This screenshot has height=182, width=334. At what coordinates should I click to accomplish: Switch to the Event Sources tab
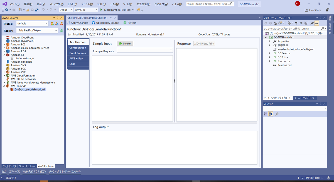tap(78, 53)
